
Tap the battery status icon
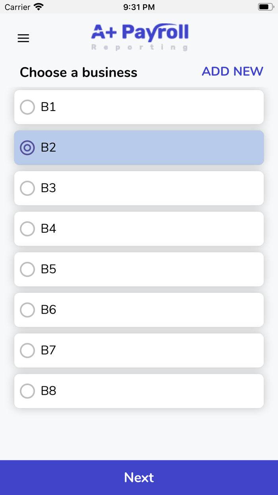[x=266, y=7]
